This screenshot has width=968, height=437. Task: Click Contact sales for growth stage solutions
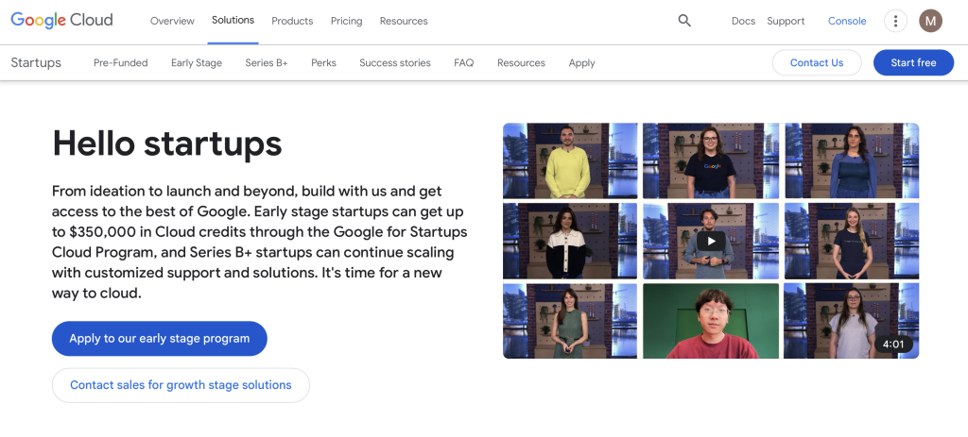tap(181, 385)
